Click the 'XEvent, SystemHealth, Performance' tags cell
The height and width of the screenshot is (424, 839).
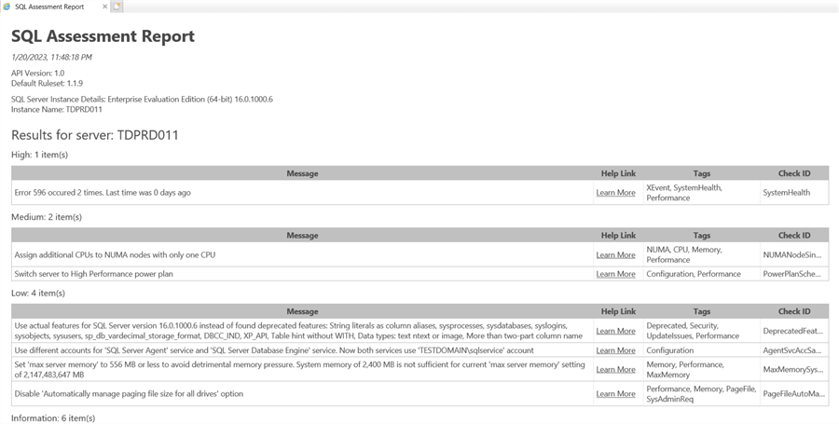point(701,193)
